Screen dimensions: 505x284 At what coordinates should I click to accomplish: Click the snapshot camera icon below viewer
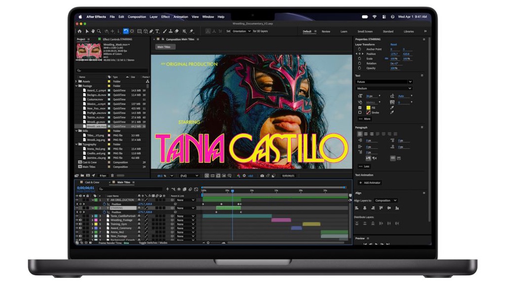click(262, 176)
